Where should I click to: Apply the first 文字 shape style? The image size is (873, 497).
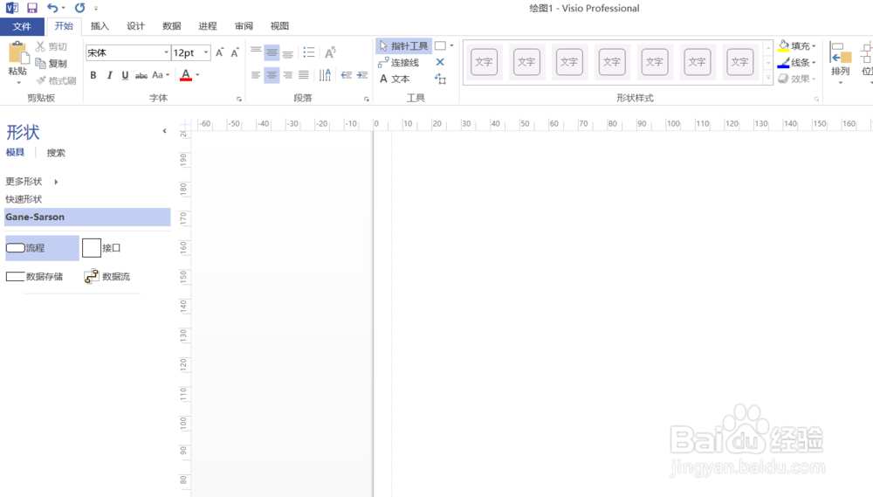484,62
